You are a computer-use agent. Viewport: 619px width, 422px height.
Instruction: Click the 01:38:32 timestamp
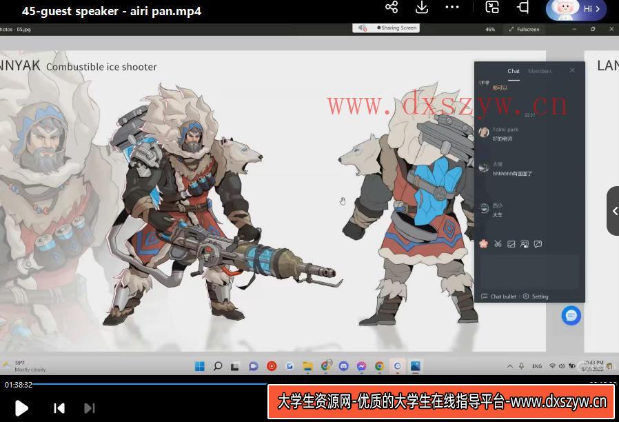[18, 385]
